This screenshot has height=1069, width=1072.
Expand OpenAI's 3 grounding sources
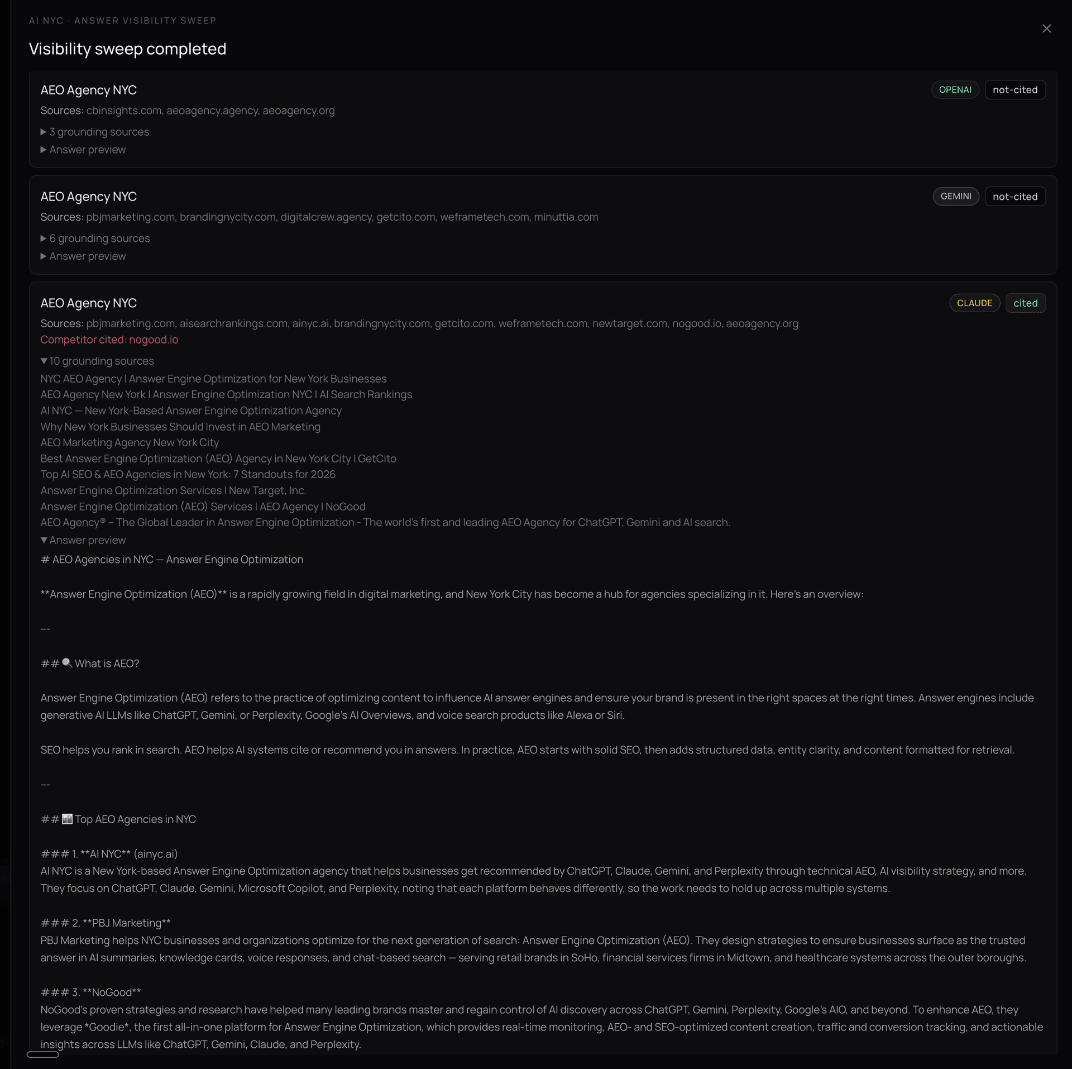click(95, 132)
